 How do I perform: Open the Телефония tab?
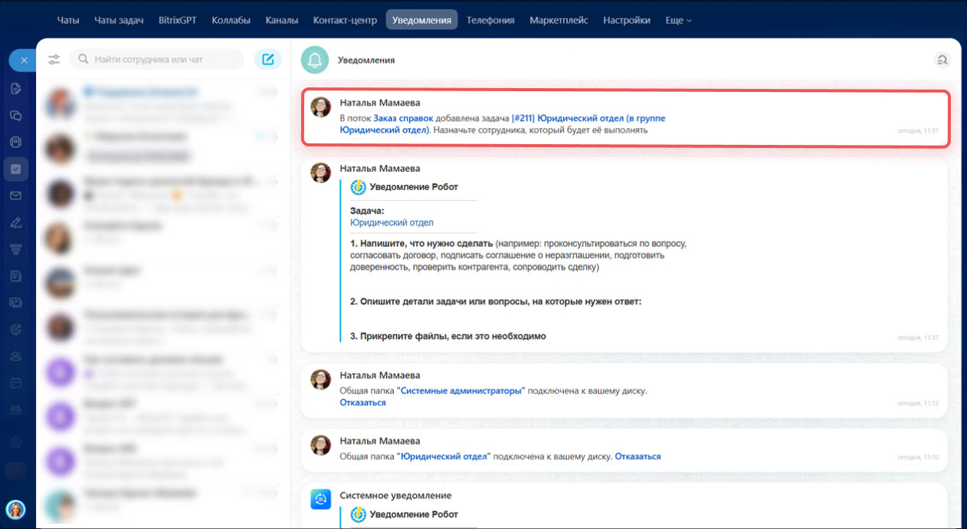(490, 21)
